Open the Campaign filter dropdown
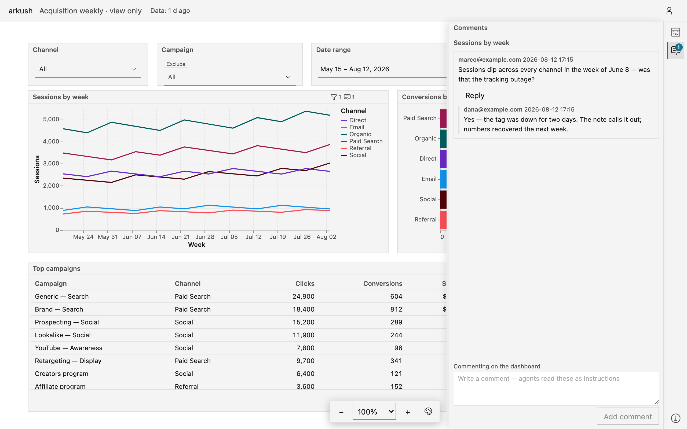Screen dimensions: 687x429 click(229, 77)
